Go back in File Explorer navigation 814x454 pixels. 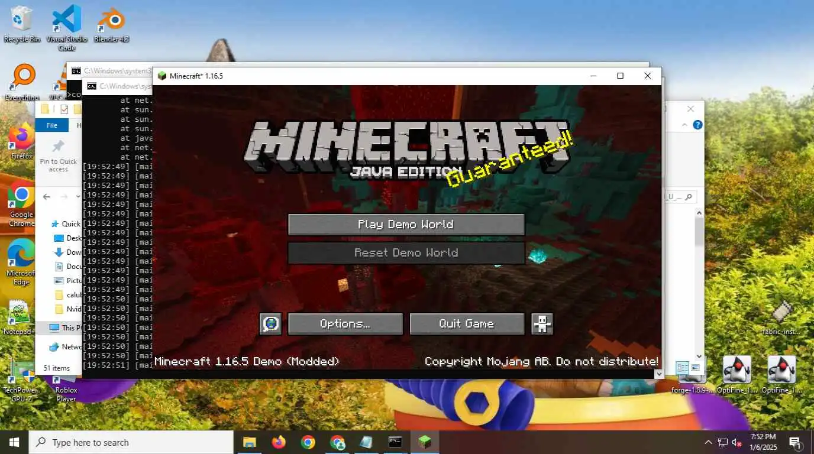(47, 197)
